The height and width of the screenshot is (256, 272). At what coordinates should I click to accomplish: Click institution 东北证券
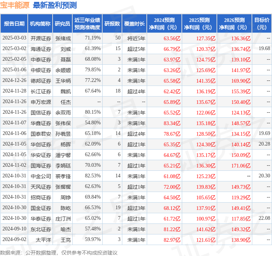point(41,229)
